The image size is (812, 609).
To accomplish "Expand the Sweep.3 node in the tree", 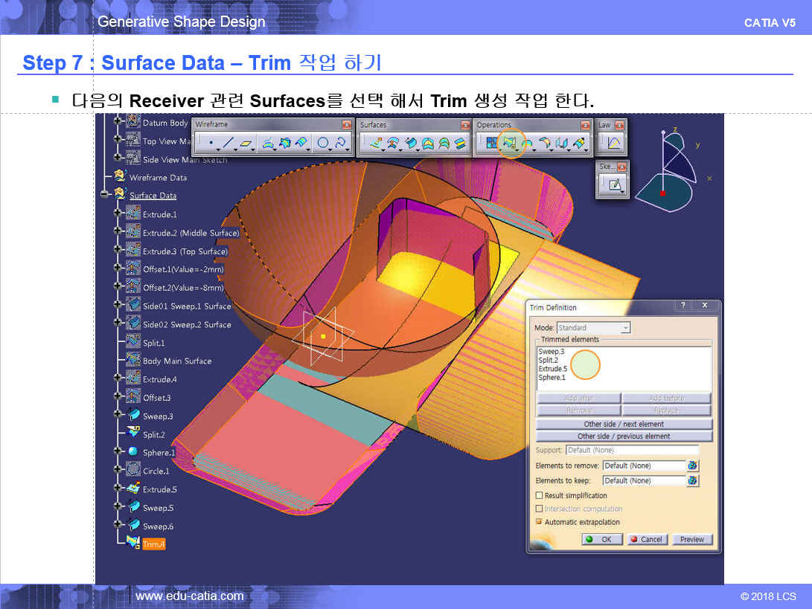I will click(x=118, y=416).
